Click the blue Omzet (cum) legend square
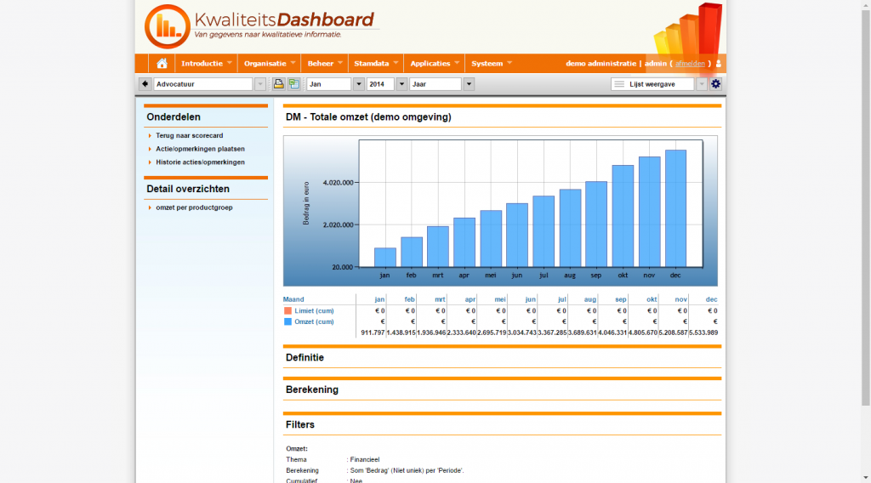The height and width of the screenshot is (483, 871). click(288, 322)
